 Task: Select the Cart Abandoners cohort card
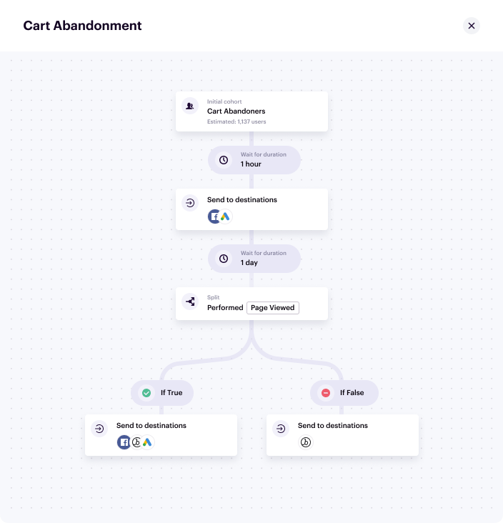pos(251,111)
